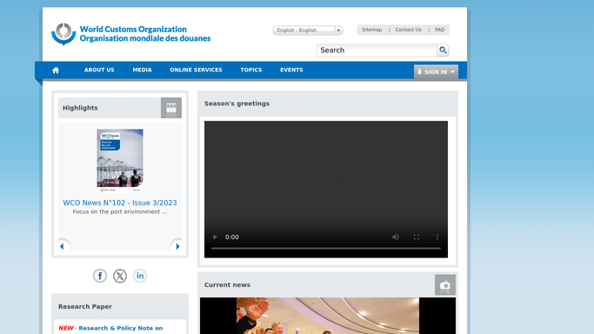Image resolution: width=594 pixels, height=334 pixels.
Task: Play the Season's greetings video
Action: pyautogui.click(x=215, y=237)
